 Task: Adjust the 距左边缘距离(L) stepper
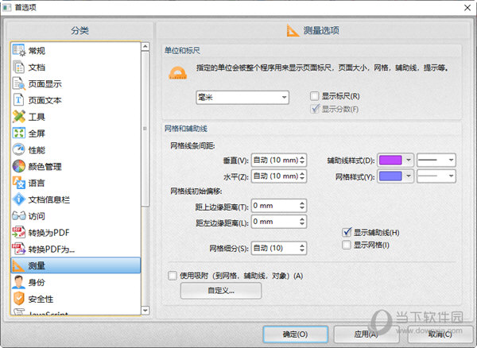pyautogui.click(x=302, y=222)
